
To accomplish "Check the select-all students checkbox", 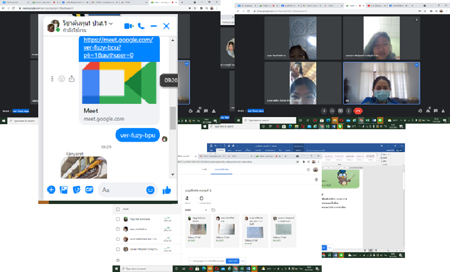I will pyautogui.click(x=118, y=209).
